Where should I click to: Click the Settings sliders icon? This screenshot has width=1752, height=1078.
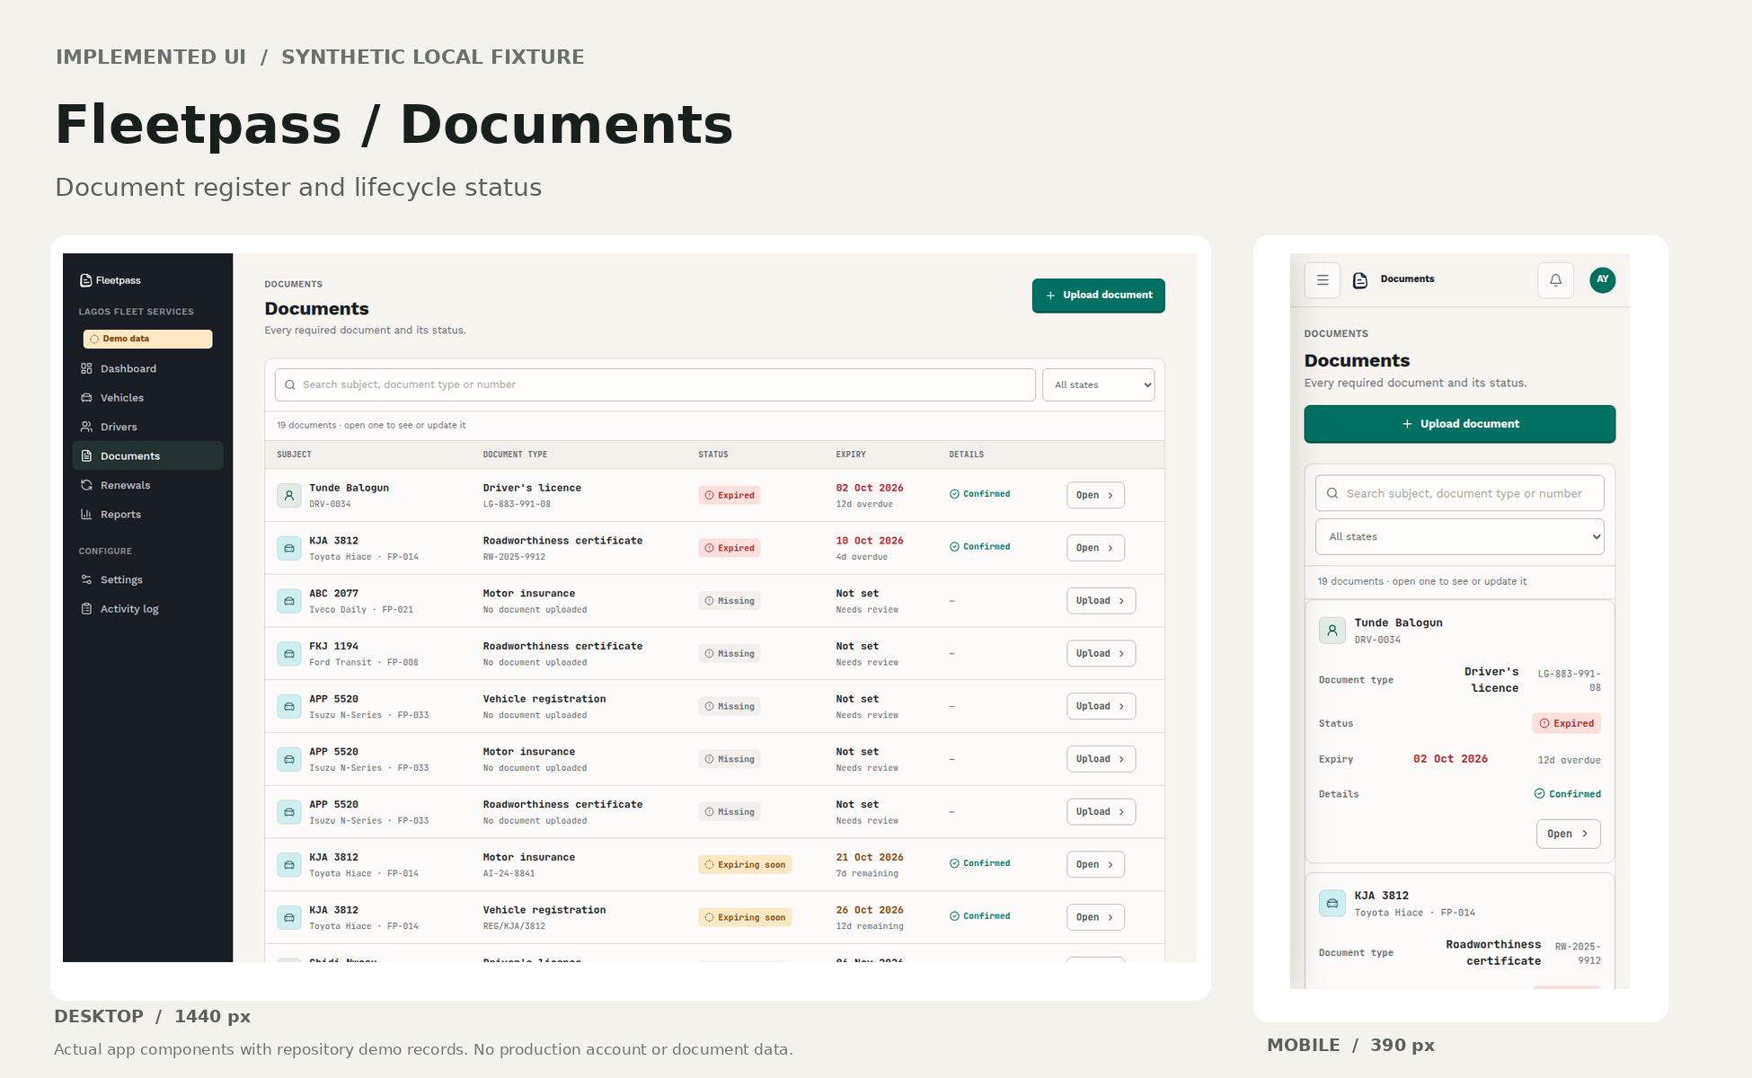86,579
